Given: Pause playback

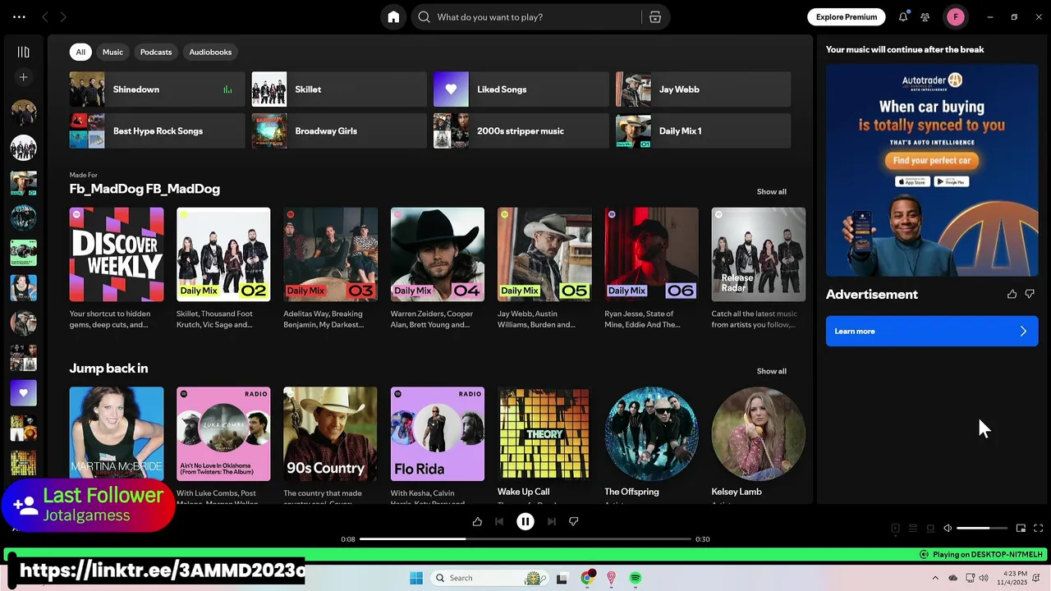Looking at the screenshot, I should [525, 521].
